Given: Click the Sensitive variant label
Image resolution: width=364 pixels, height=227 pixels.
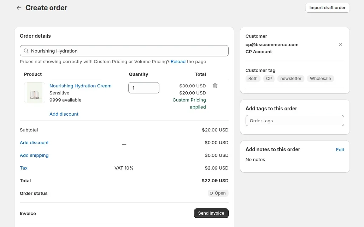Looking at the screenshot, I should point(59,93).
